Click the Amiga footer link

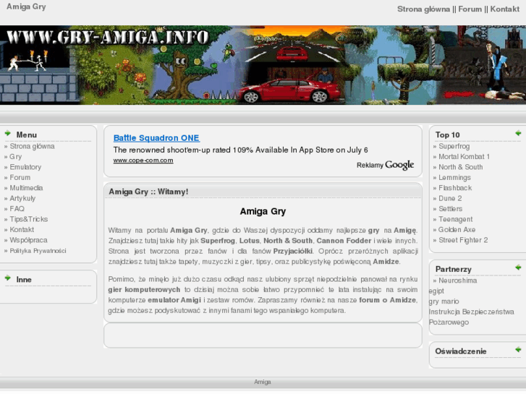(263, 382)
